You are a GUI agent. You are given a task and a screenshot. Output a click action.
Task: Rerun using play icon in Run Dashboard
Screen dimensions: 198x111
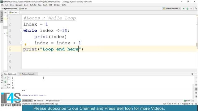click(5, 78)
